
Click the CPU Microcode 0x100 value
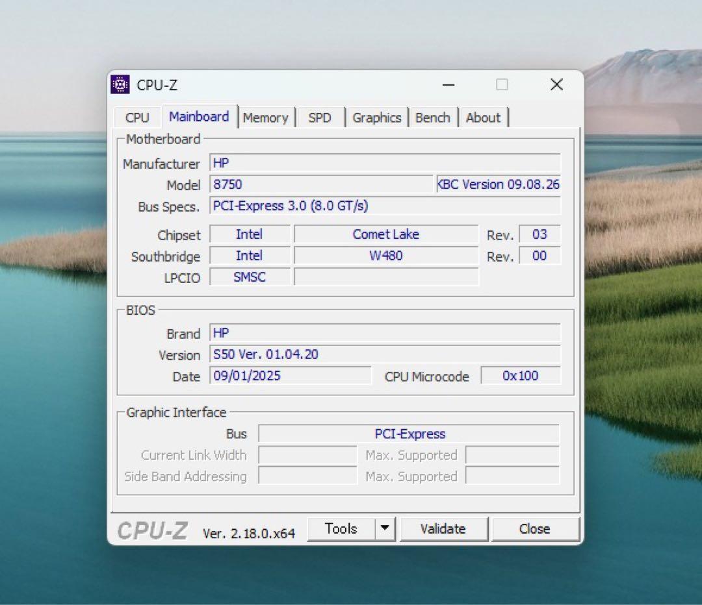[520, 376]
